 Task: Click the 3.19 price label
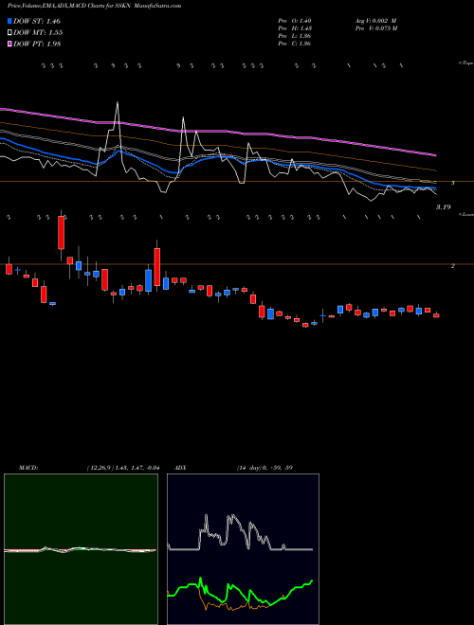443,206
